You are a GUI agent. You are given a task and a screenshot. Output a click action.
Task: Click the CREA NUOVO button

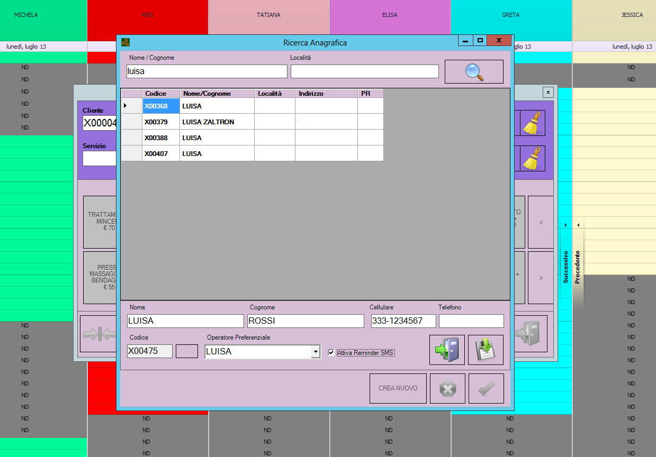[398, 388]
